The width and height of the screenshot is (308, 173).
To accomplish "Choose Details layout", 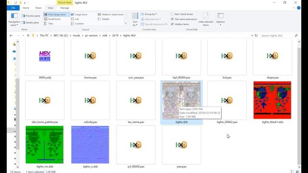I will (x=103, y=19).
